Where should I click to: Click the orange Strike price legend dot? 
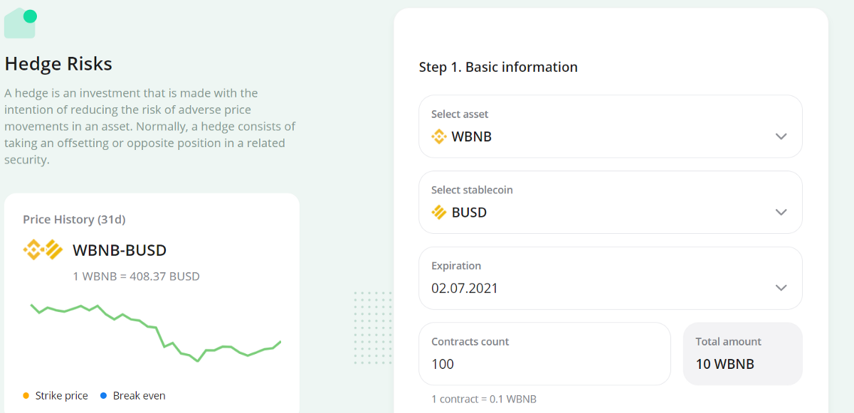click(x=26, y=396)
